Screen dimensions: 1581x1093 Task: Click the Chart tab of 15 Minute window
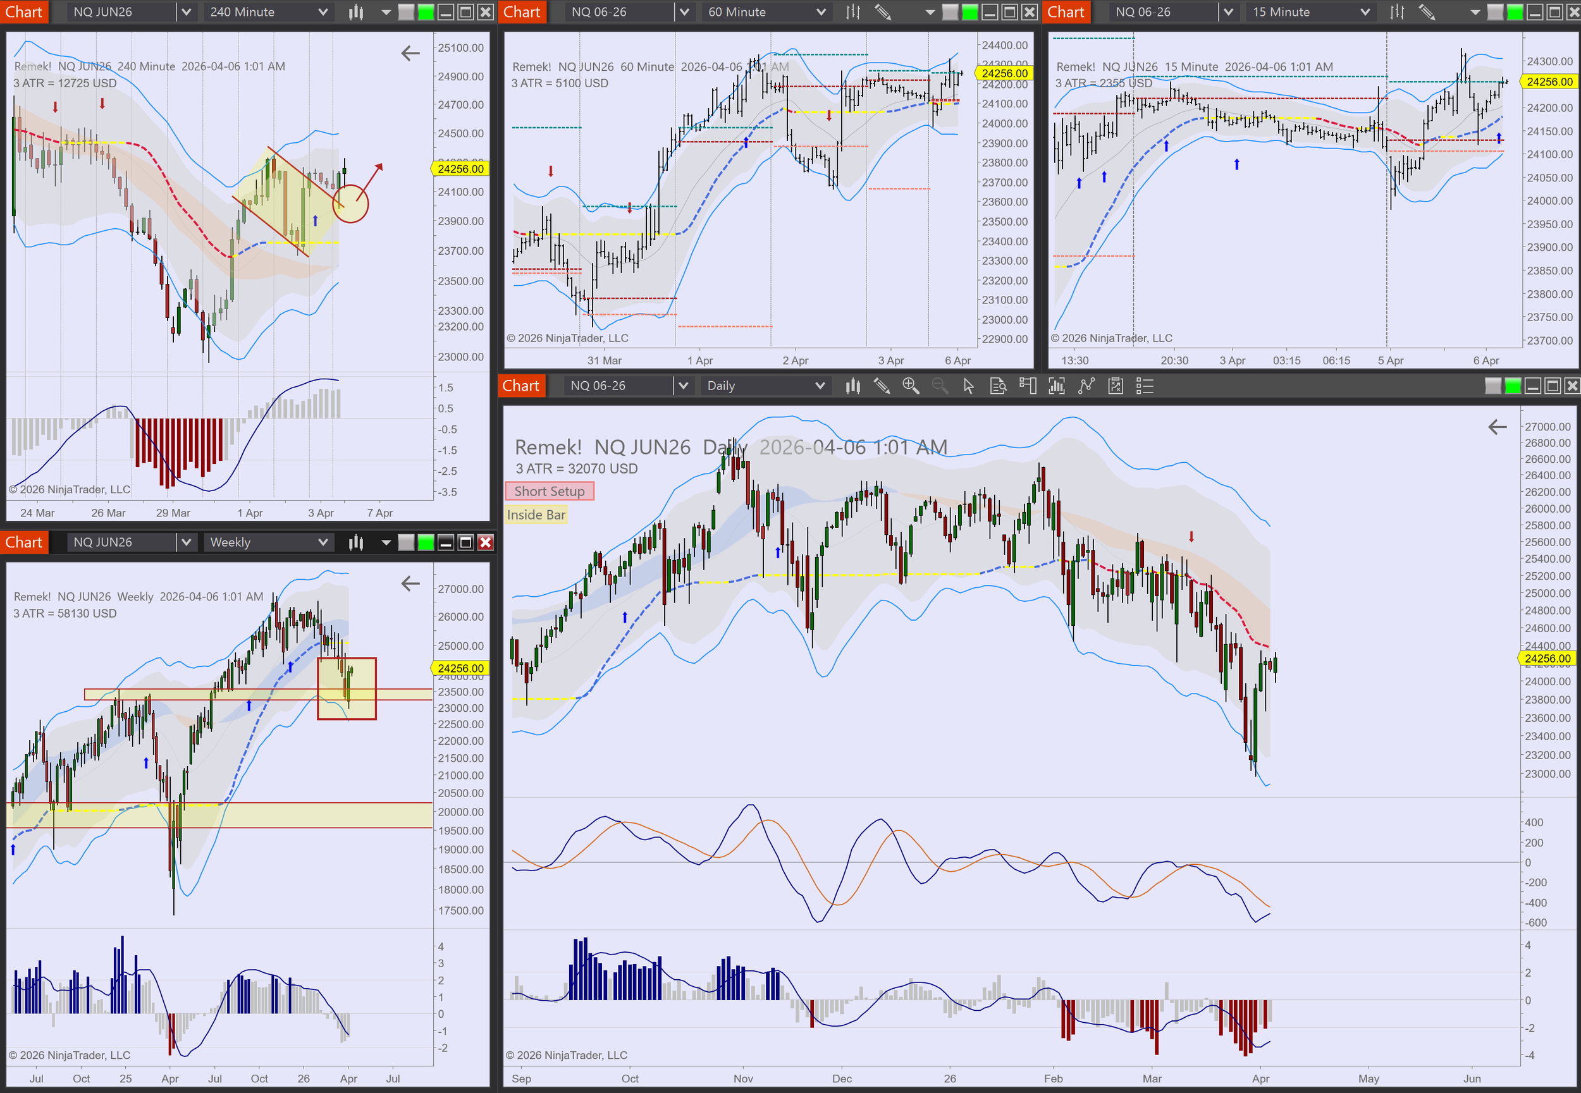[x=1066, y=11]
